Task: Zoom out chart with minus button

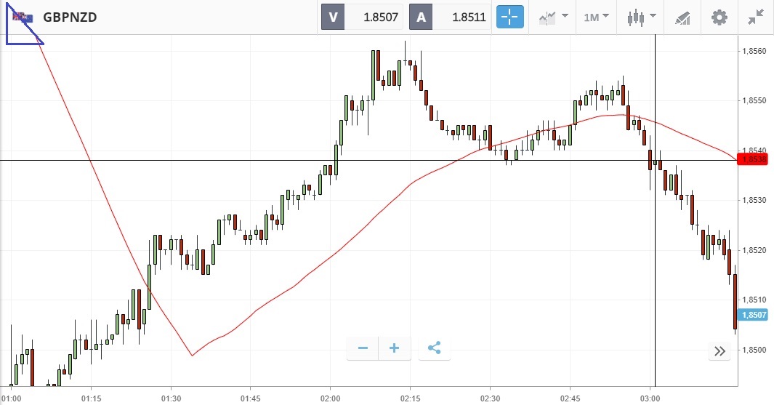Action: coord(363,348)
